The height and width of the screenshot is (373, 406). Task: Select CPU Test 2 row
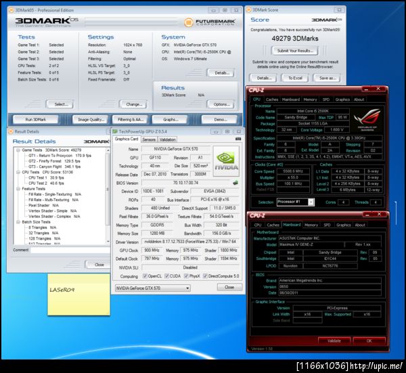(x=46, y=183)
